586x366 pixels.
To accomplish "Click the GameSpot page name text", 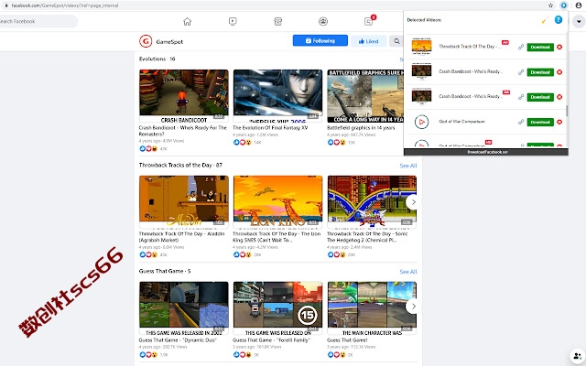I will click(x=169, y=42).
